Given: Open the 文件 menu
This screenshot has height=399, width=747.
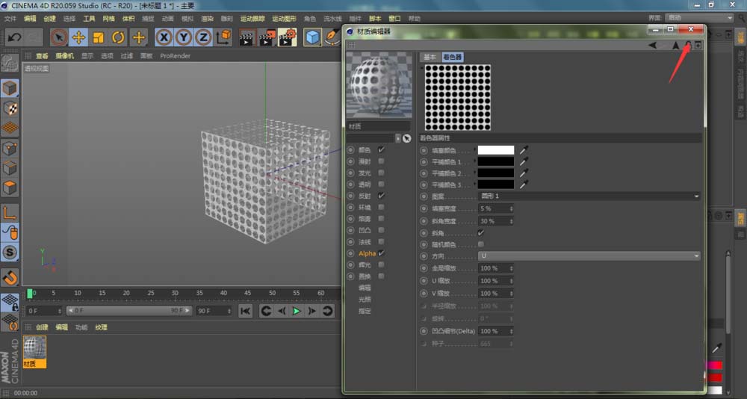Looking at the screenshot, I should 10,19.
